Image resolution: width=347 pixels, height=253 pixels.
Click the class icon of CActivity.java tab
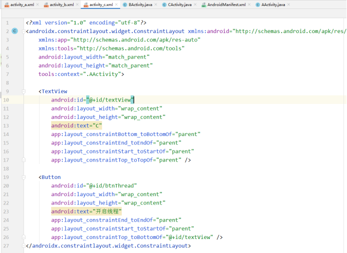164,4
